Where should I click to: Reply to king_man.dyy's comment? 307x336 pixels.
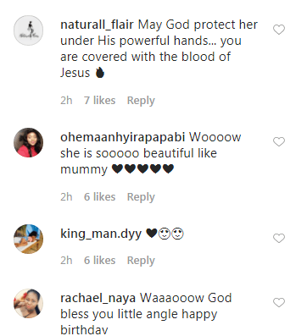pyautogui.click(x=141, y=261)
